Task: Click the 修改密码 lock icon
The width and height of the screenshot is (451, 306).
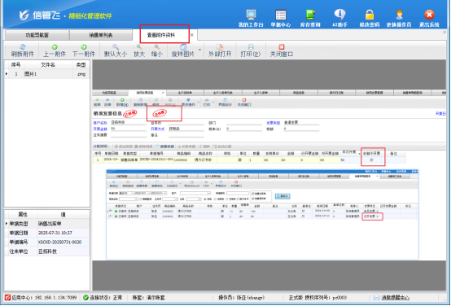Action: (370, 19)
